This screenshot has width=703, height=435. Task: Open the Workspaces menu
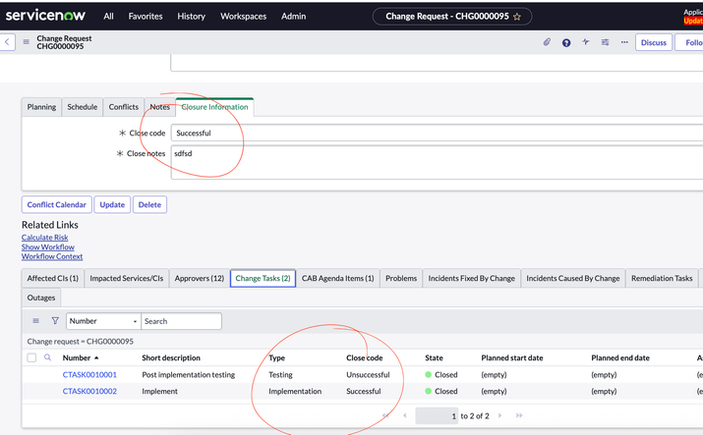(243, 17)
